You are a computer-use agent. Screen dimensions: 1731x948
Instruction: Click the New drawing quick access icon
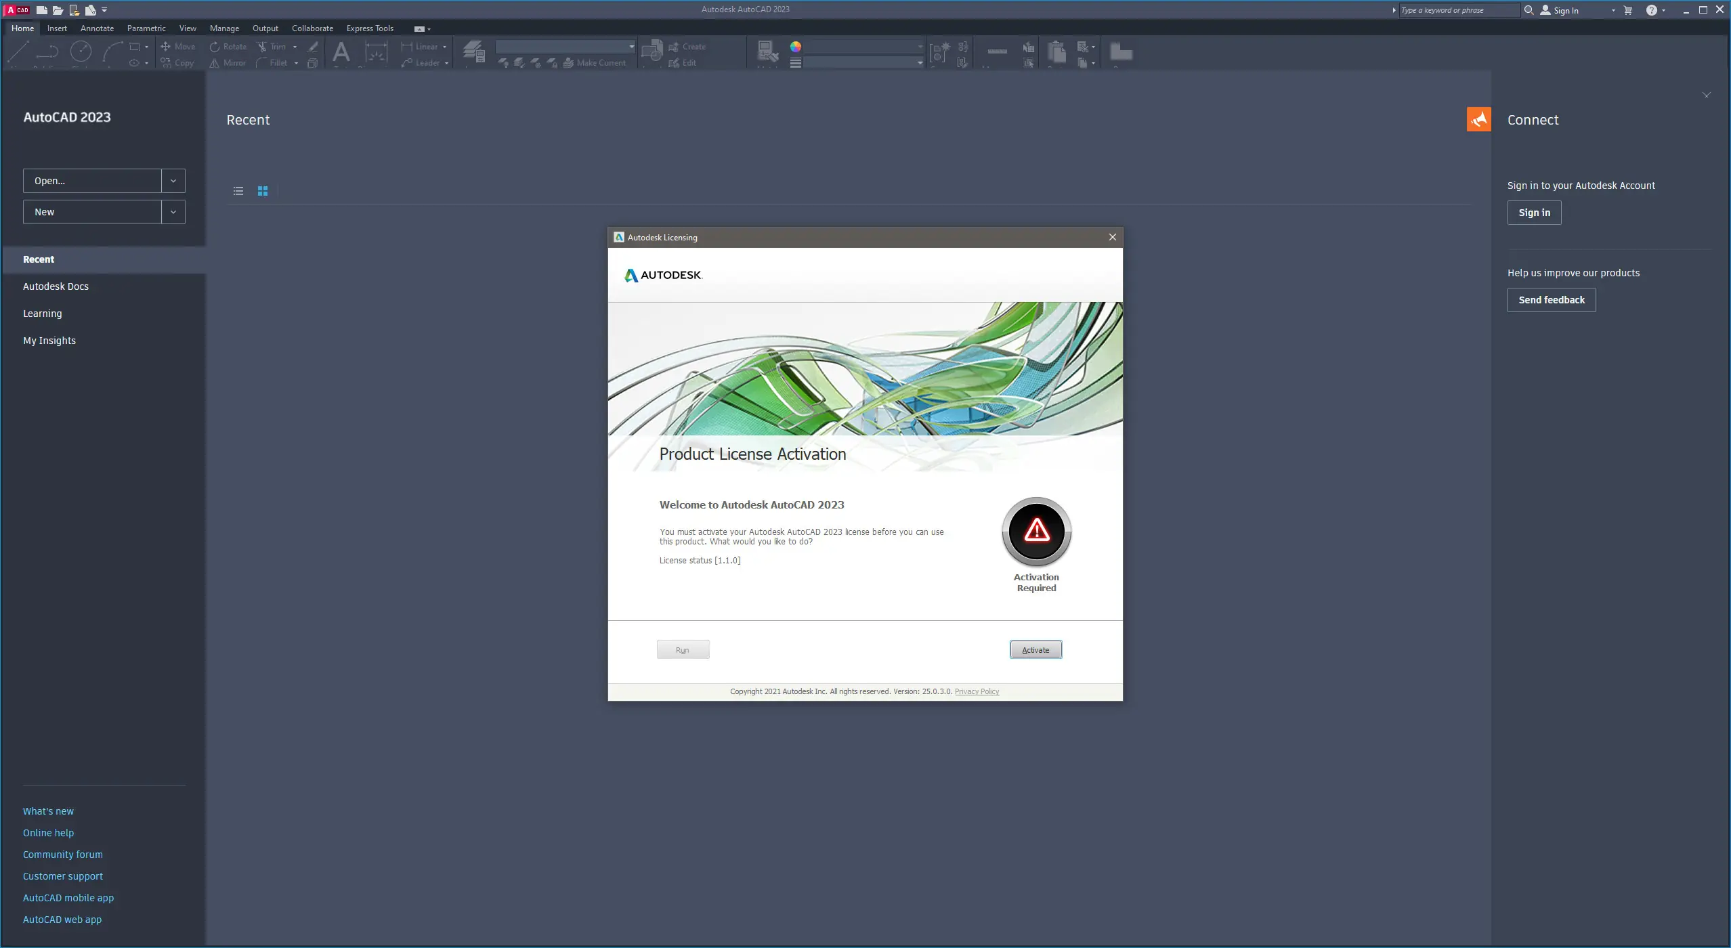41,10
